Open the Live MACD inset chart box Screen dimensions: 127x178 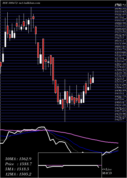[70, 165]
